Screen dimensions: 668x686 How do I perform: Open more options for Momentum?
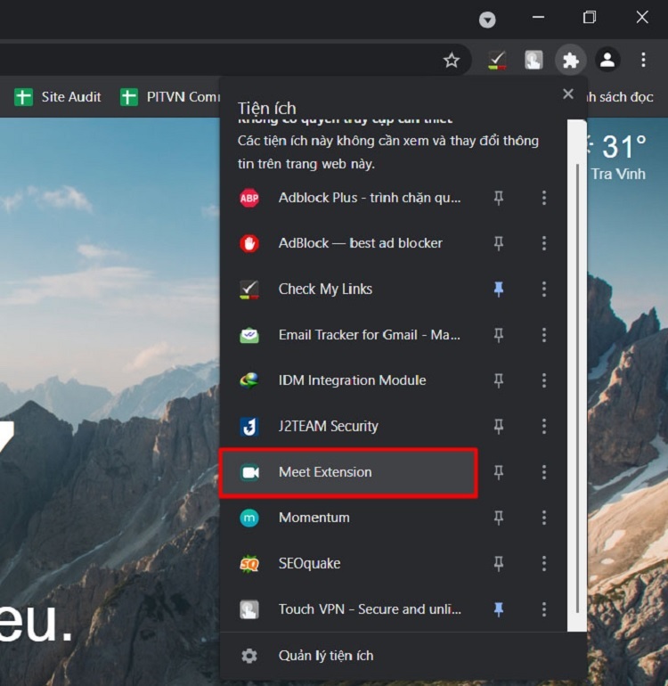(544, 518)
